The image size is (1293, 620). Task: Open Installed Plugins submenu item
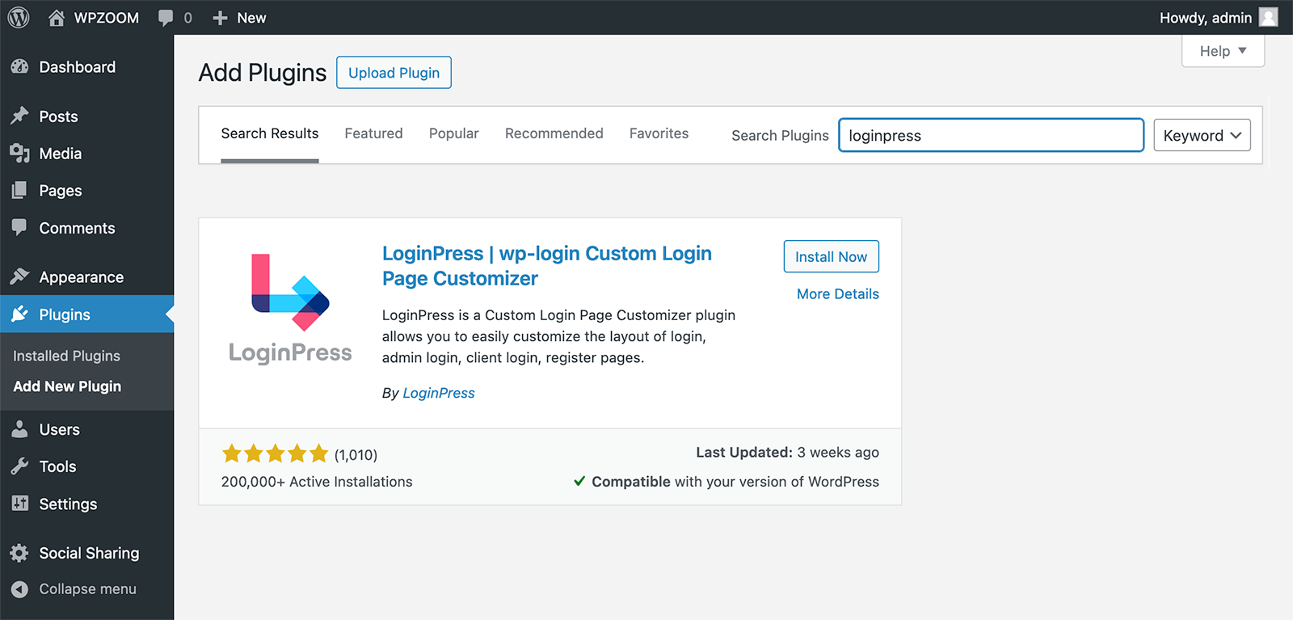point(66,356)
